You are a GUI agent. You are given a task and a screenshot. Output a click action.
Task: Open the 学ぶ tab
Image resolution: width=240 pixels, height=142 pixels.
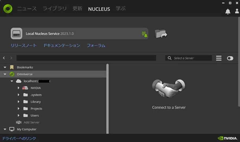(x=121, y=9)
